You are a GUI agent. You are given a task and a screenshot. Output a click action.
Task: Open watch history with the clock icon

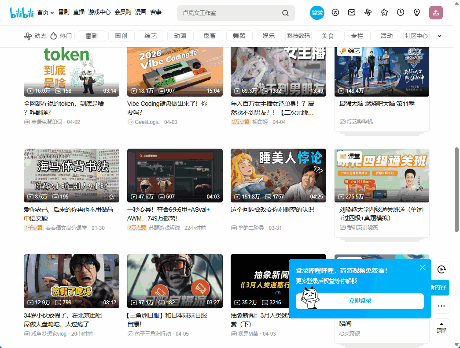click(400, 13)
